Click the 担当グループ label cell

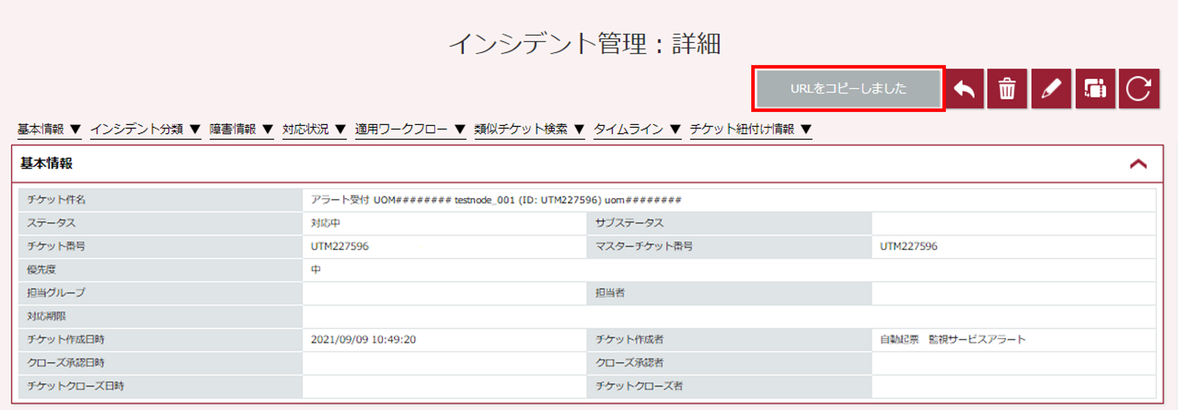tap(160, 293)
